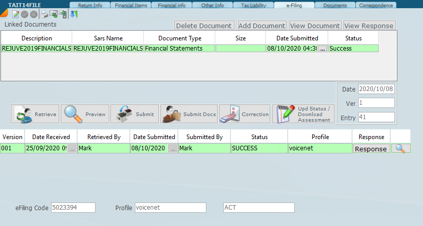
Task: Click the Correction eraser button
Action: pos(244,114)
